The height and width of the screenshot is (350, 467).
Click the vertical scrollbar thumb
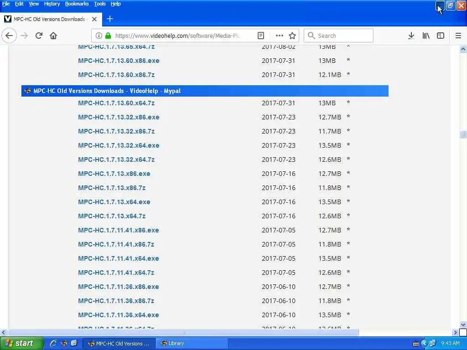point(463,134)
